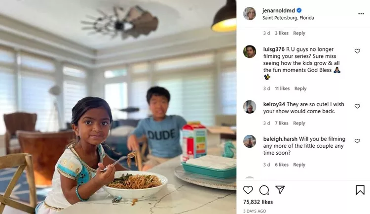This screenshot has height=214, width=370.
Task: Reply to the kelroy34 comment
Action: (299, 123)
